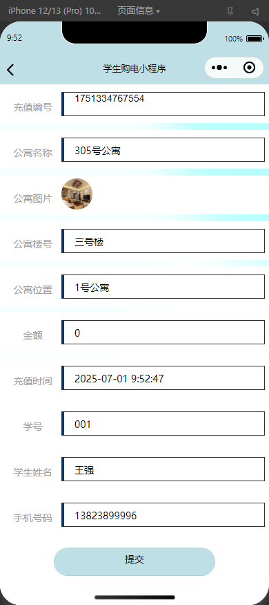Click the 公寓楼号 field showing 三号楼
The width and height of the screenshot is (269, 605).
[x=163, y=241]
